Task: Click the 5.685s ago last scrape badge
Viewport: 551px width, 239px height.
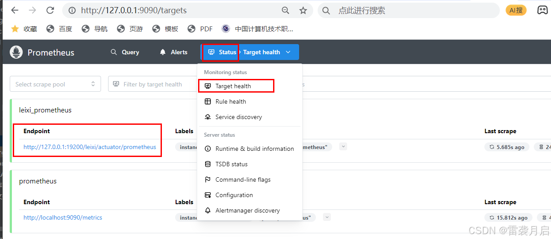Action: 507,147
